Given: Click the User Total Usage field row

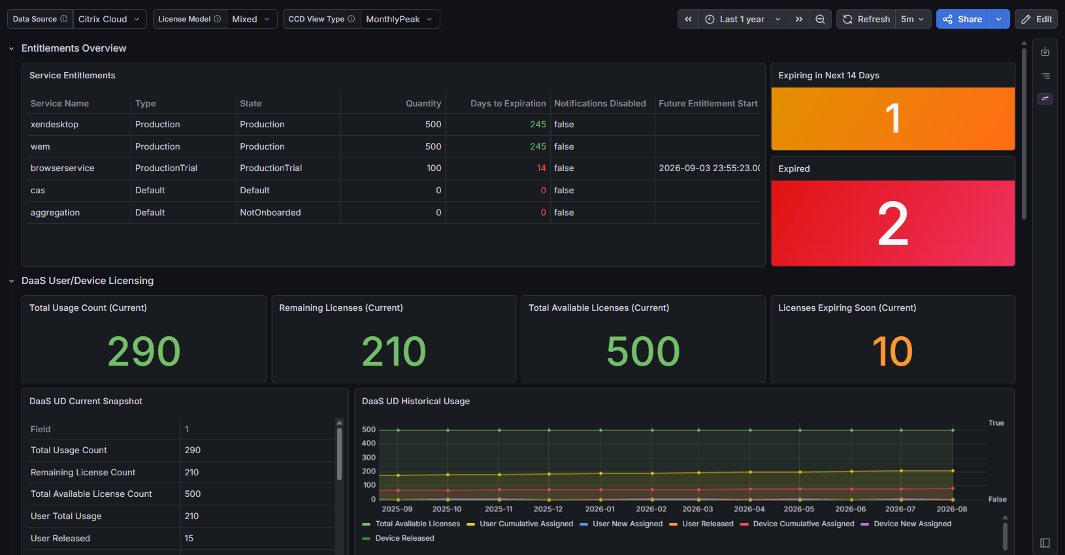Looking at the screenshot, I should pos(182,516).
